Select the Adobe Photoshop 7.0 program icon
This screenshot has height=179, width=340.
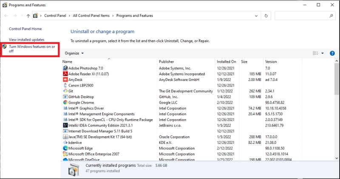65,68
